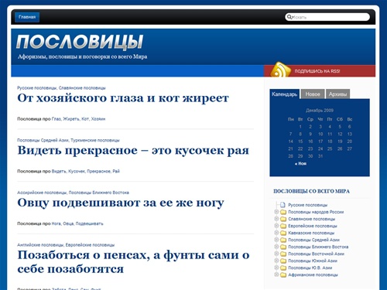This screenshot has height=290, width=387.
Task: Click the Кот tag link
Action: [x=85, y=119]
